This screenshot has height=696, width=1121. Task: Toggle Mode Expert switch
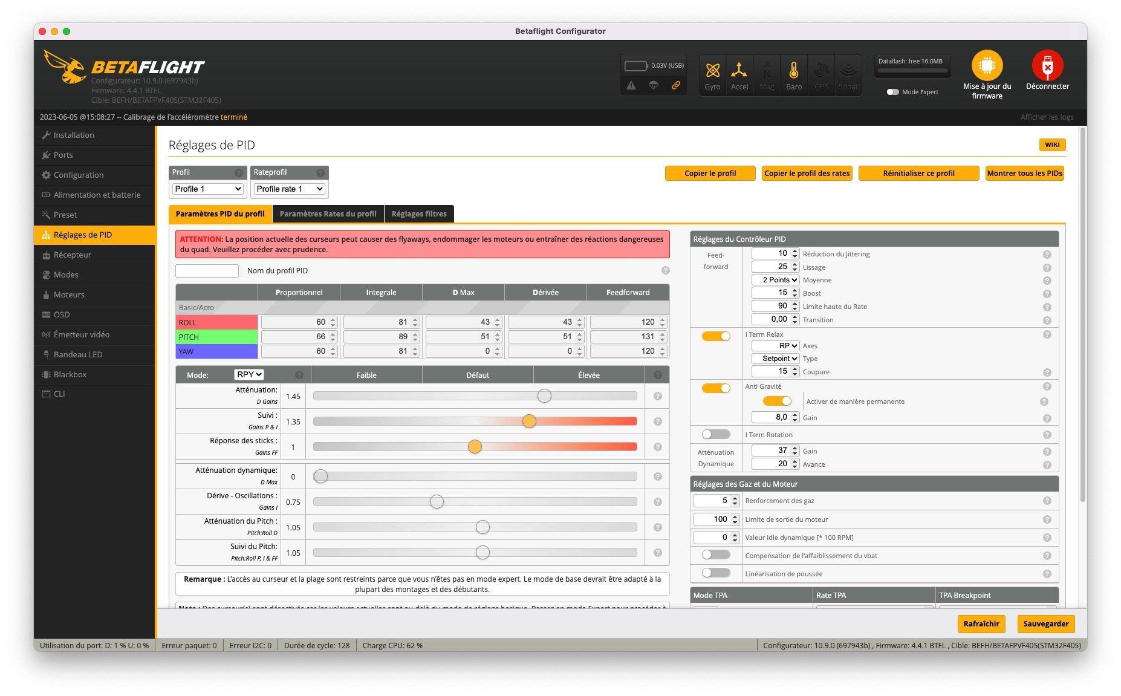click(x=892, y=92)
